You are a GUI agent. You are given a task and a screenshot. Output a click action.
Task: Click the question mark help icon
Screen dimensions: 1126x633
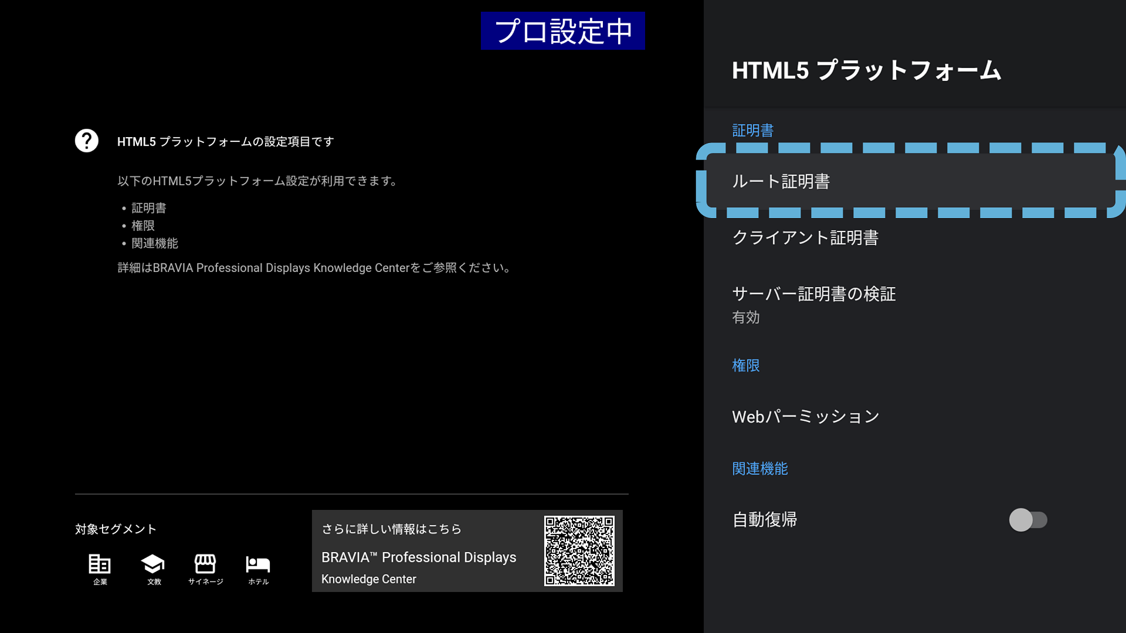[x=87, y=141]
